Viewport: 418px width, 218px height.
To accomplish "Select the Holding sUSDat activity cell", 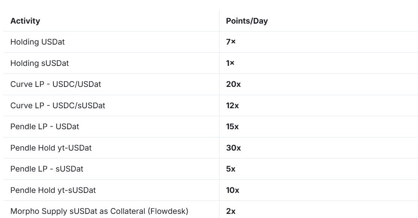I will [39, 63].
